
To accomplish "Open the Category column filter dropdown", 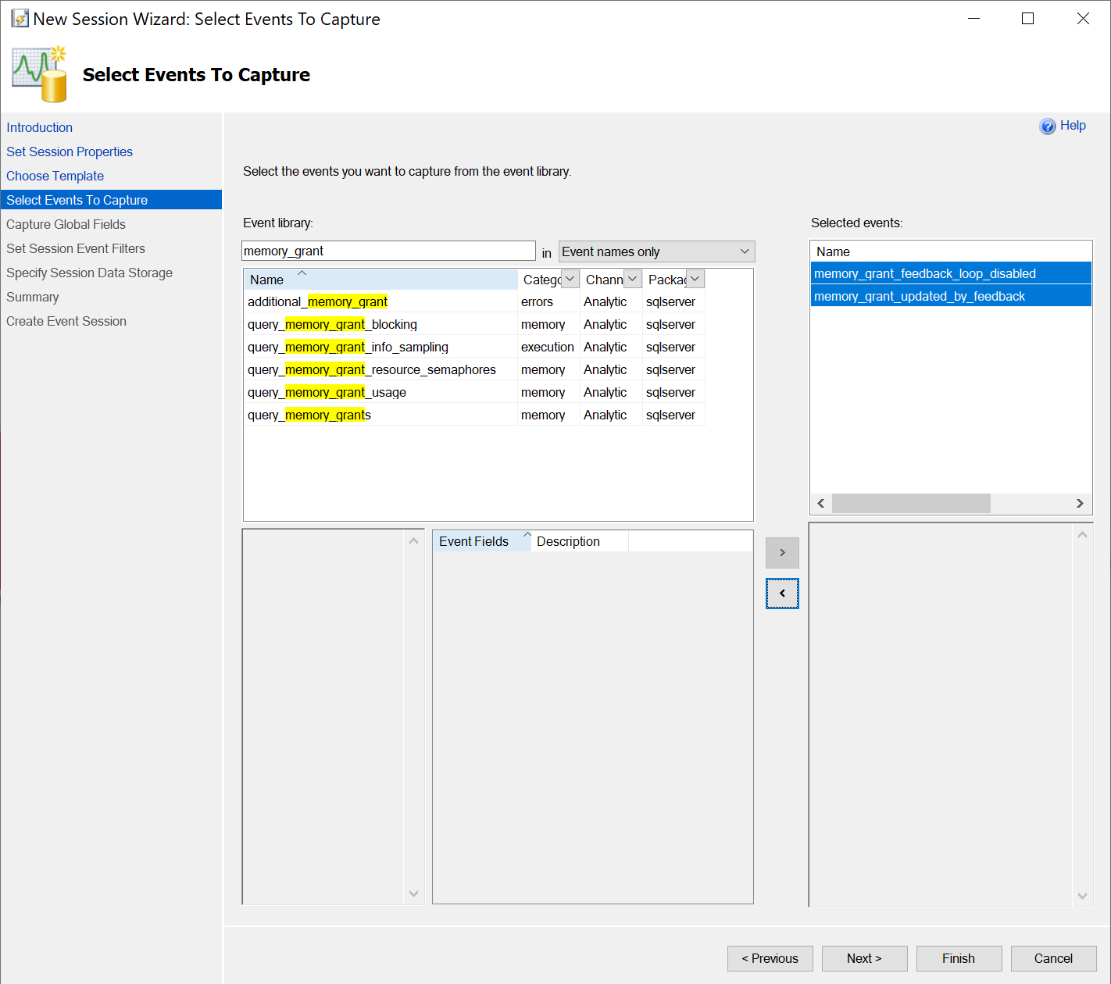I will coord(570,279).
